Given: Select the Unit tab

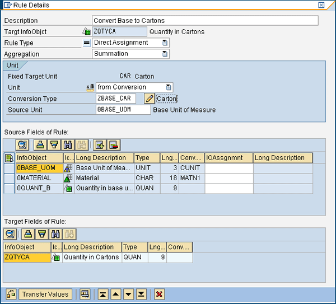Looking at the screenshot, I should coord(12,65).
